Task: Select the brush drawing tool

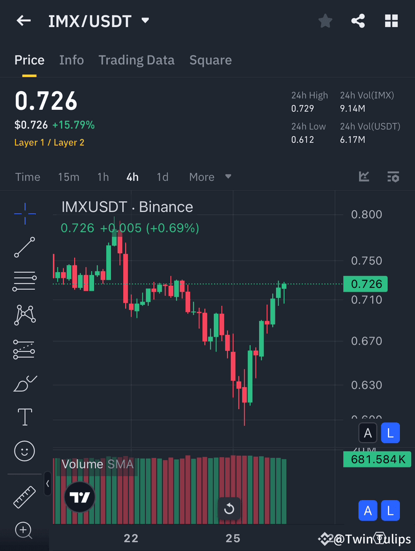Action: 24,383
